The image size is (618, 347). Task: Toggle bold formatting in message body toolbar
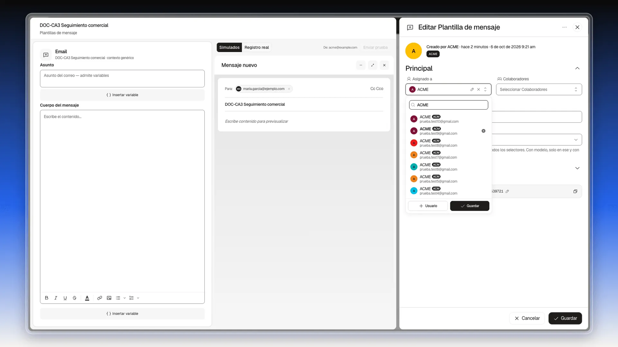[x=46, y=298]
